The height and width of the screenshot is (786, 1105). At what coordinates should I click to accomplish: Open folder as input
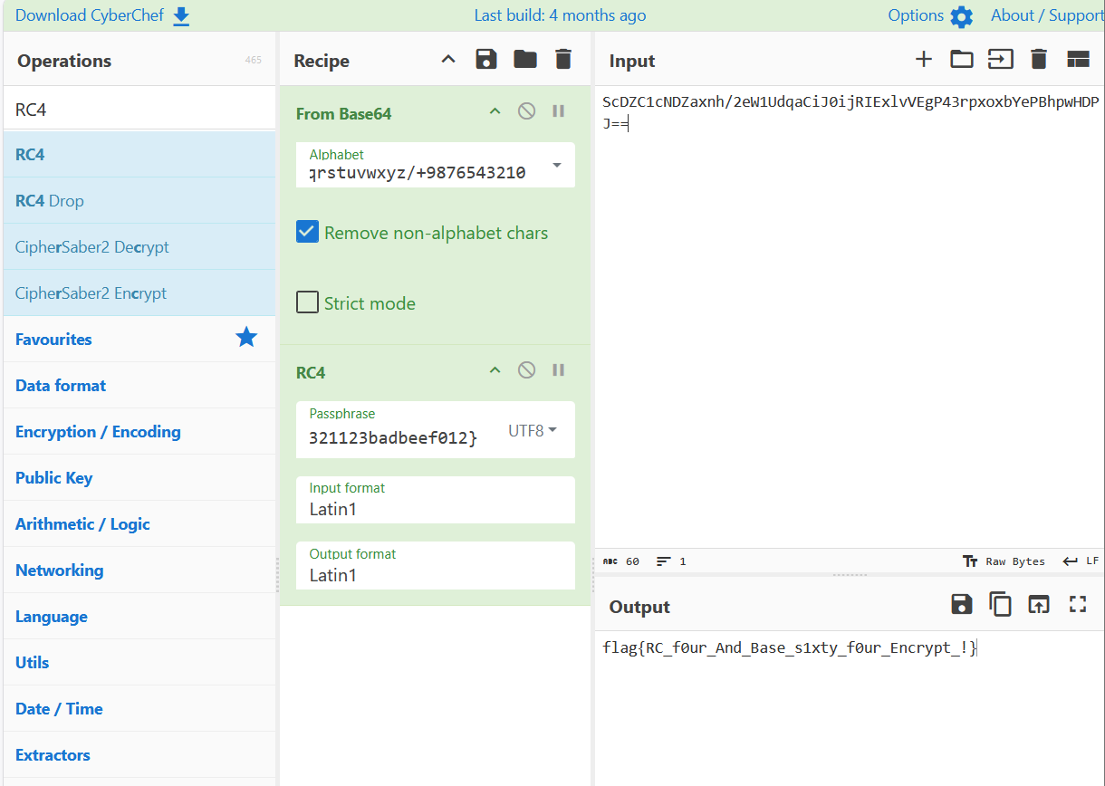(962, 60)
